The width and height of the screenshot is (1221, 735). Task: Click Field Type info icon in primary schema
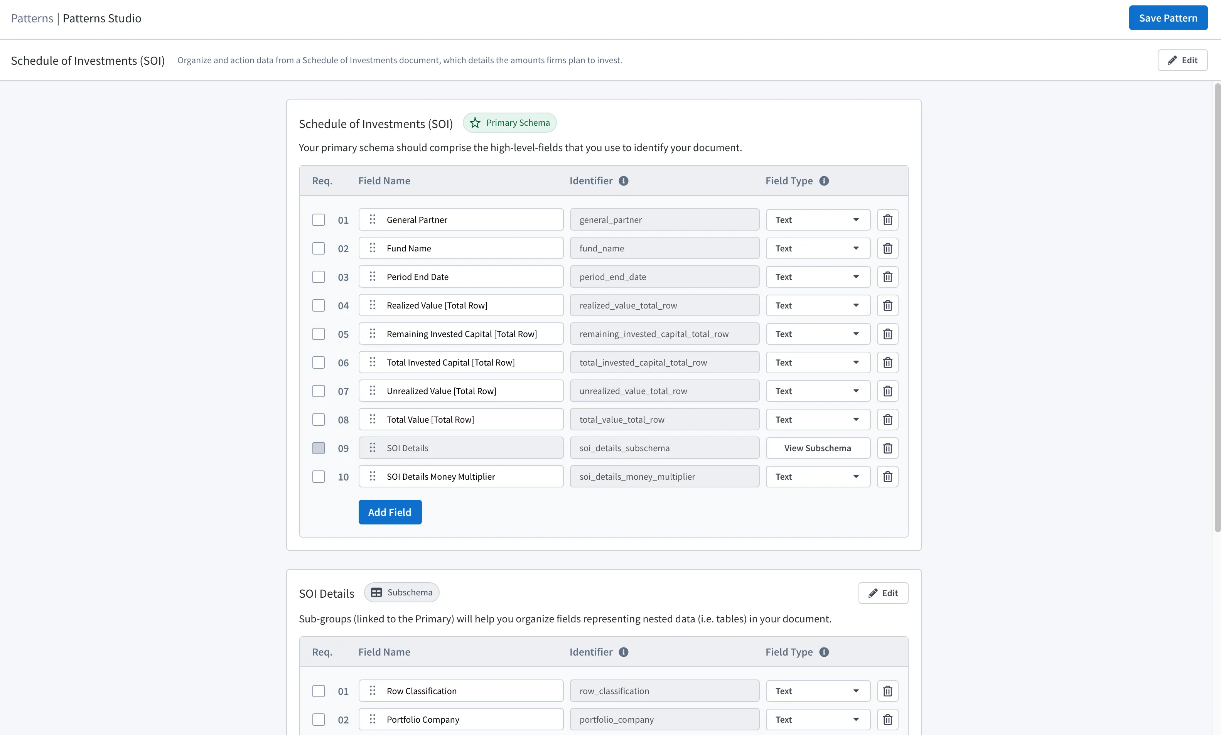pos(824,181)
